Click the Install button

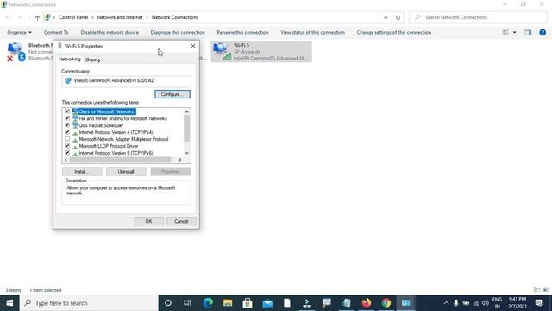point(82,171)
